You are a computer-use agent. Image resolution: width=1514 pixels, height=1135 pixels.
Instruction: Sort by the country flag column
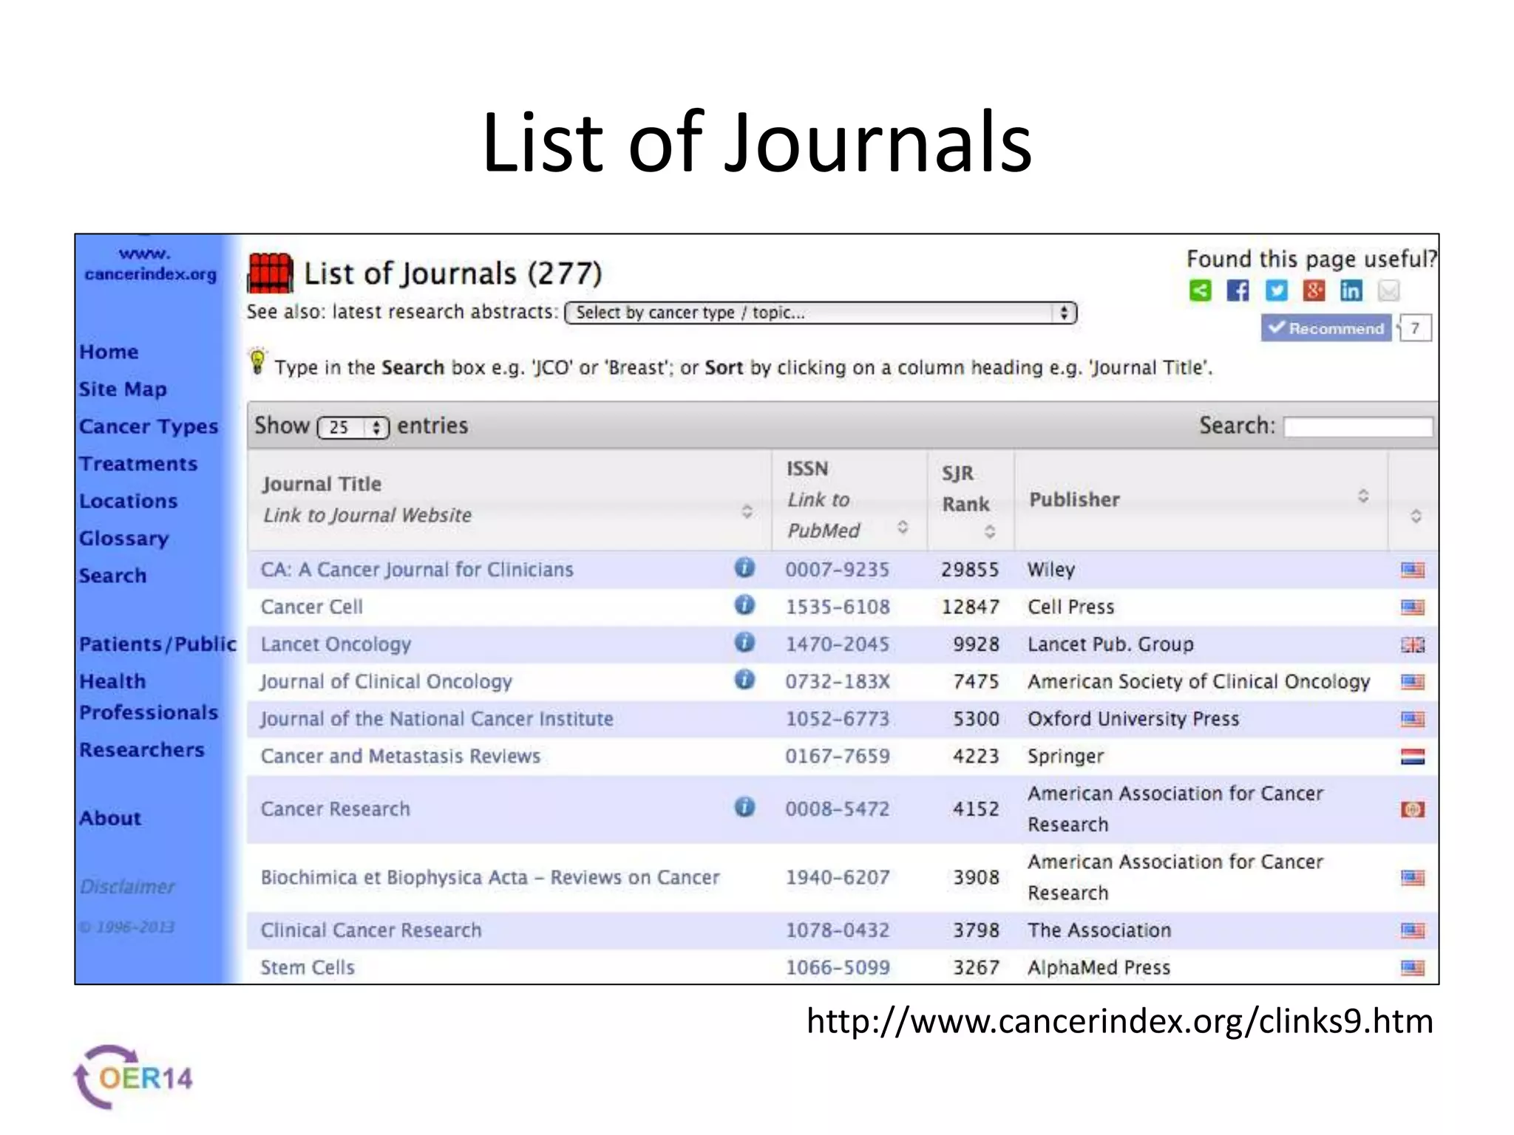tap(1414, 500)
